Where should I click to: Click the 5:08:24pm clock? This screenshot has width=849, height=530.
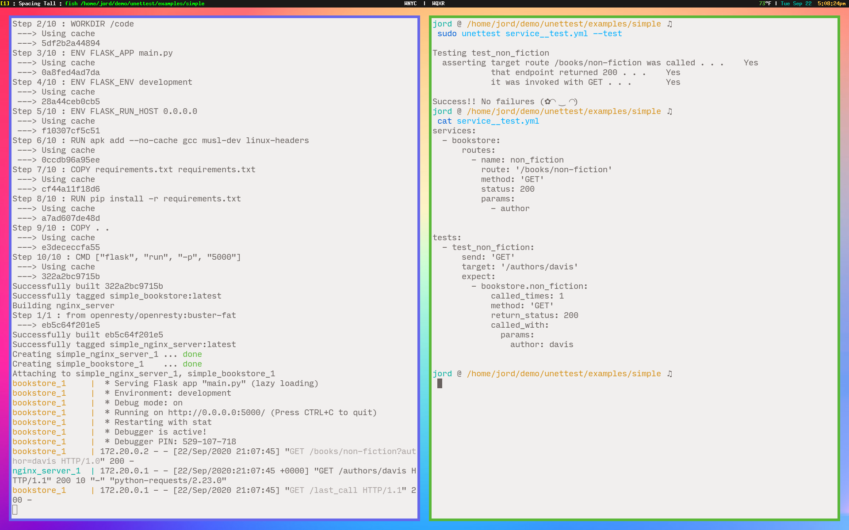[831, 4]
